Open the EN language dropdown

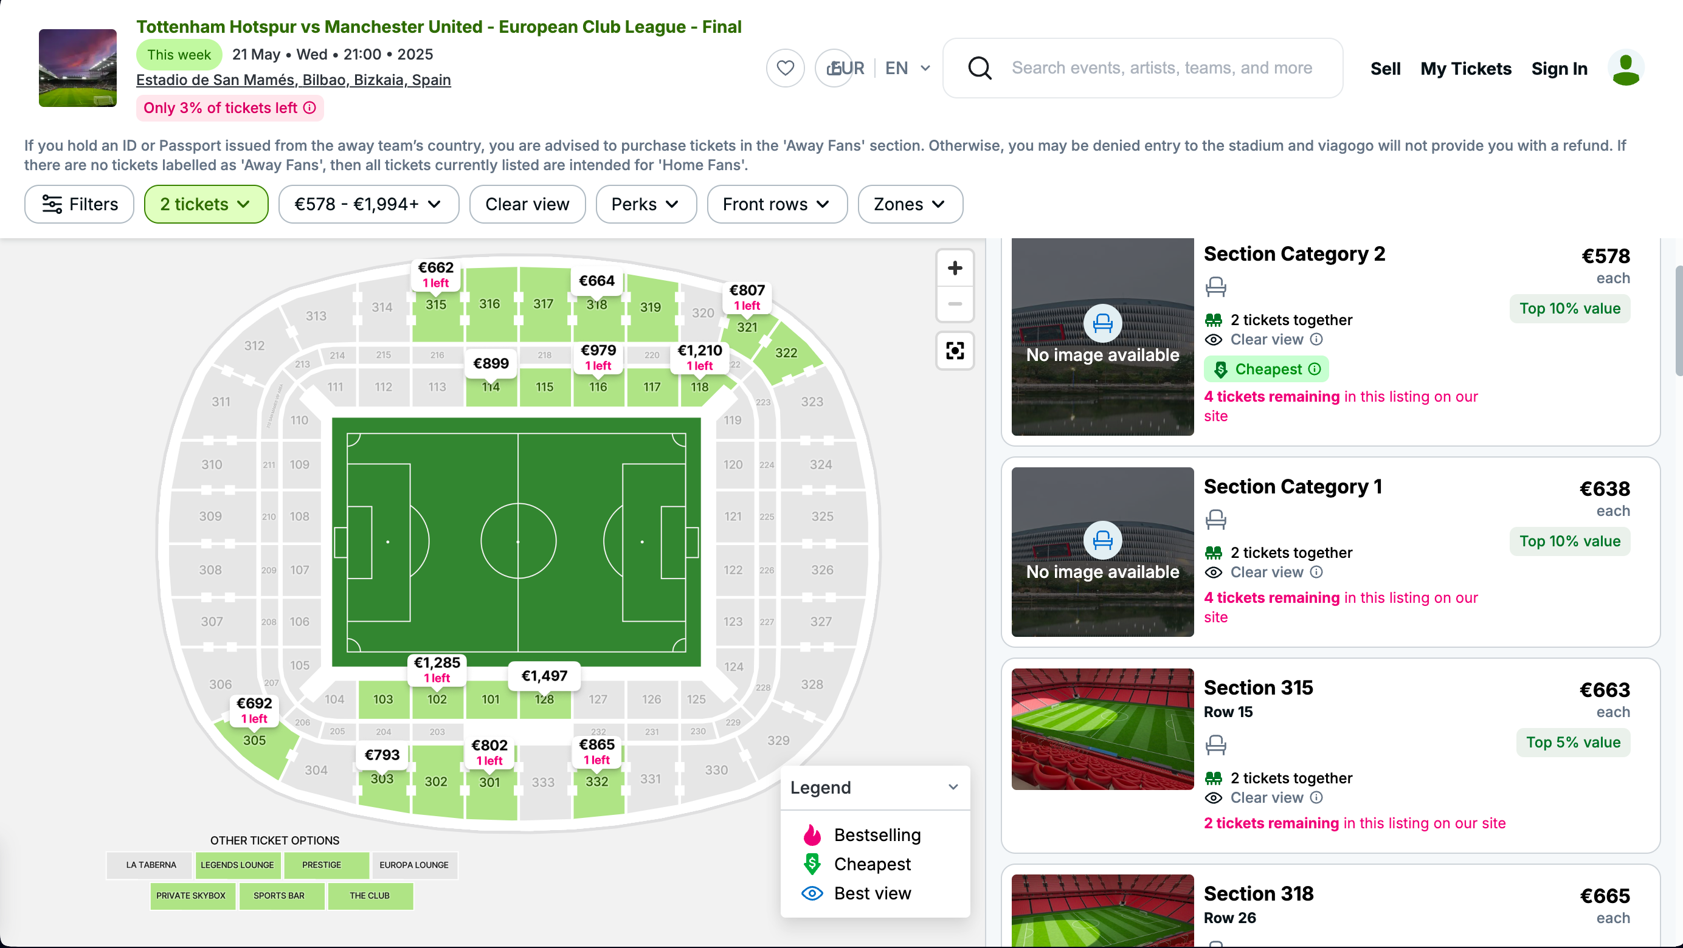coord(908,68)
